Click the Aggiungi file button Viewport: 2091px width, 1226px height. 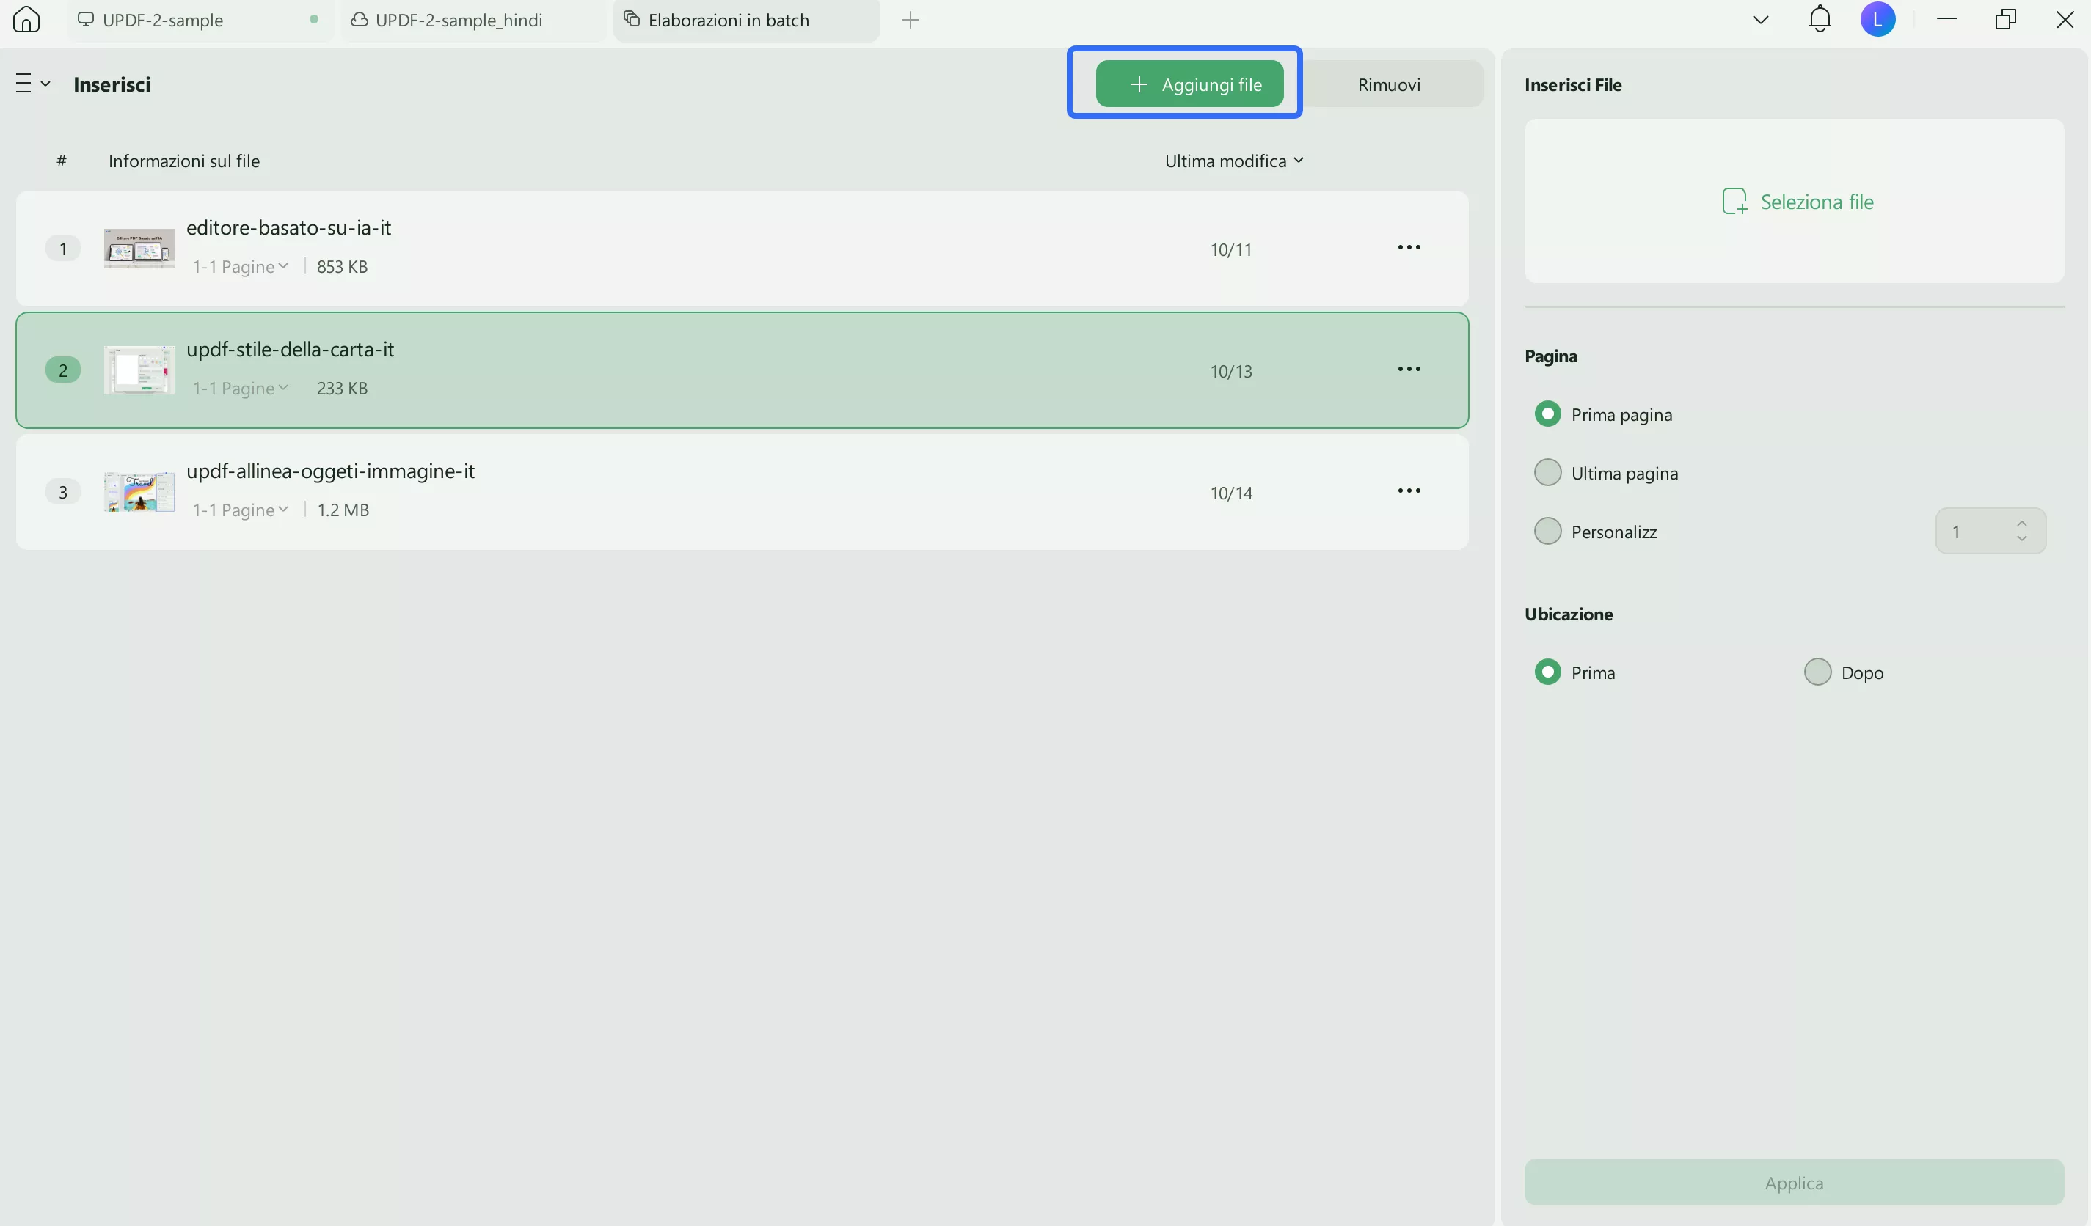(1189, 84)
